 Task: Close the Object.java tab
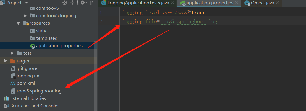[278, 3]
